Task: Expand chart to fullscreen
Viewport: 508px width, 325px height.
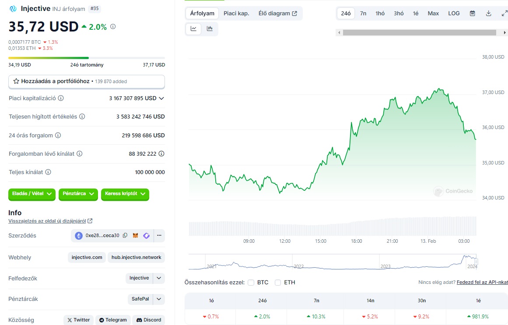Action: tap(504, 13)
